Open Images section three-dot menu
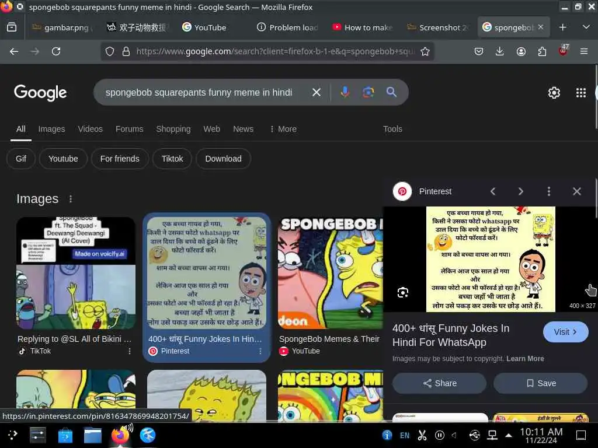 (x=71, y=199)
